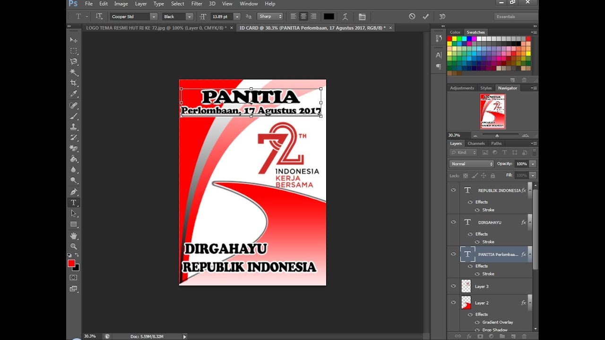Select the Zoom tool
The image size is (605, 340).
point(74,246)
